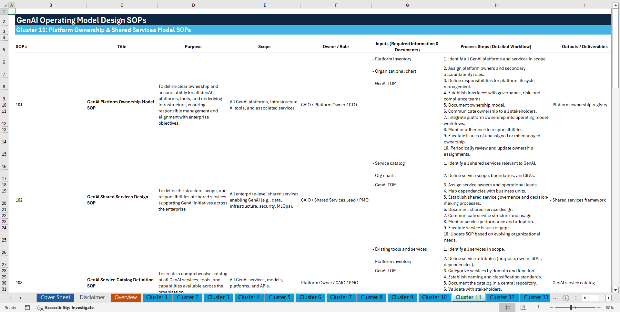Select the Disclaimer sheet tab

92,297
